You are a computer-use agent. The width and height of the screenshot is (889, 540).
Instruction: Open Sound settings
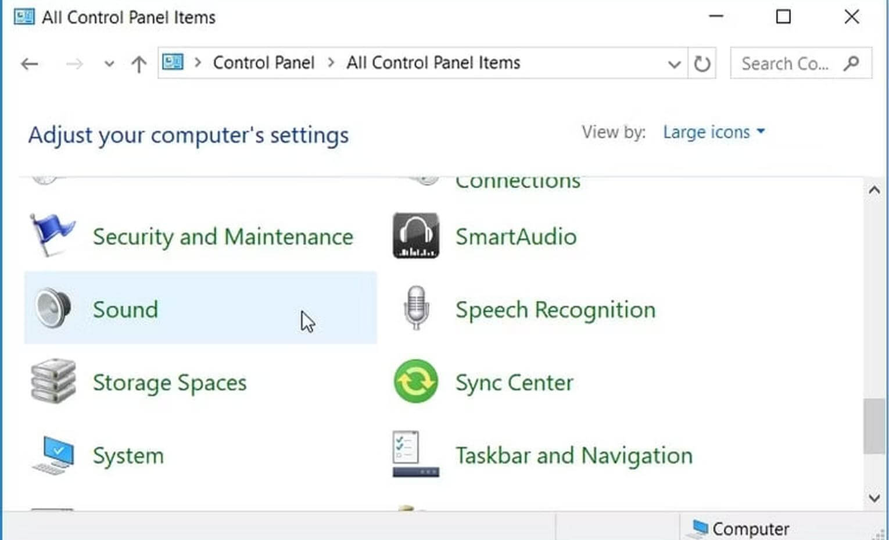(x=126, y=309)
